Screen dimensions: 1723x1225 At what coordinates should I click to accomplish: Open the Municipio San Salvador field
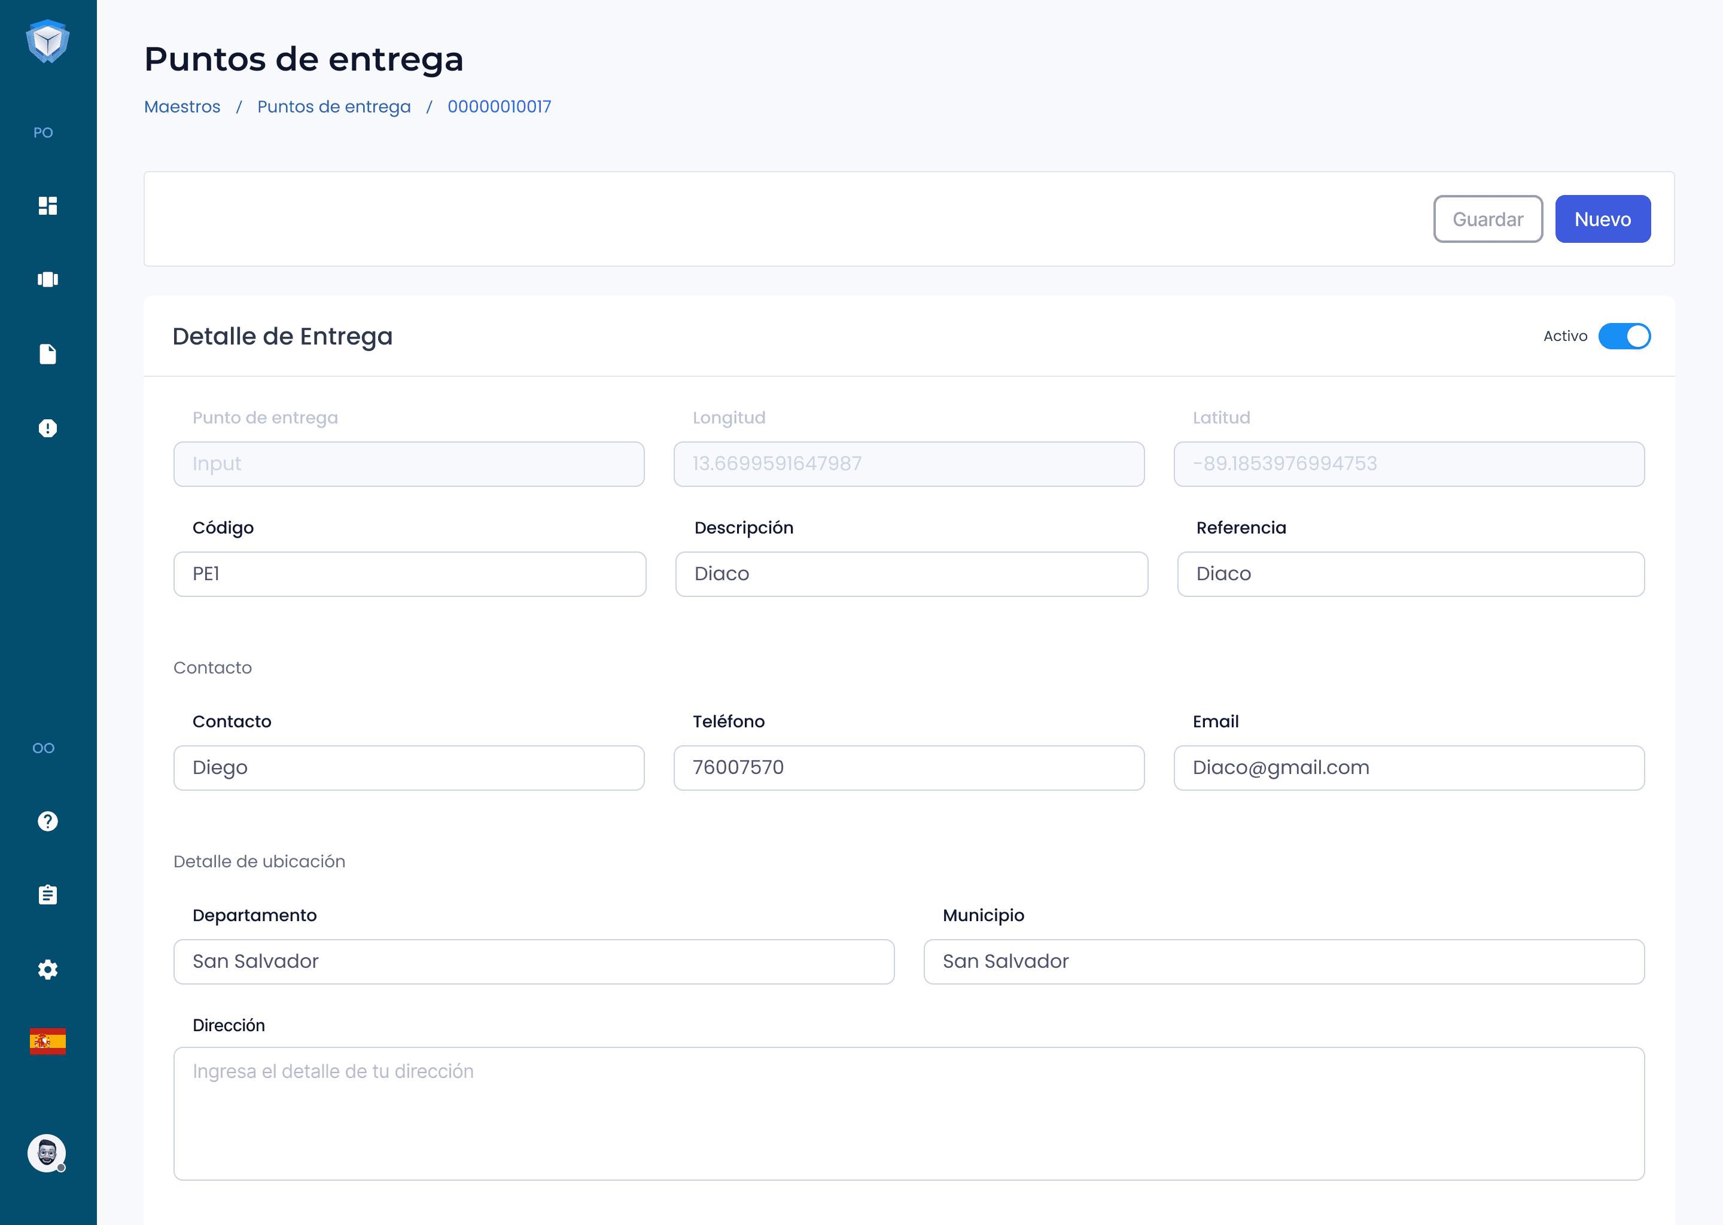tap(1283, 961)
